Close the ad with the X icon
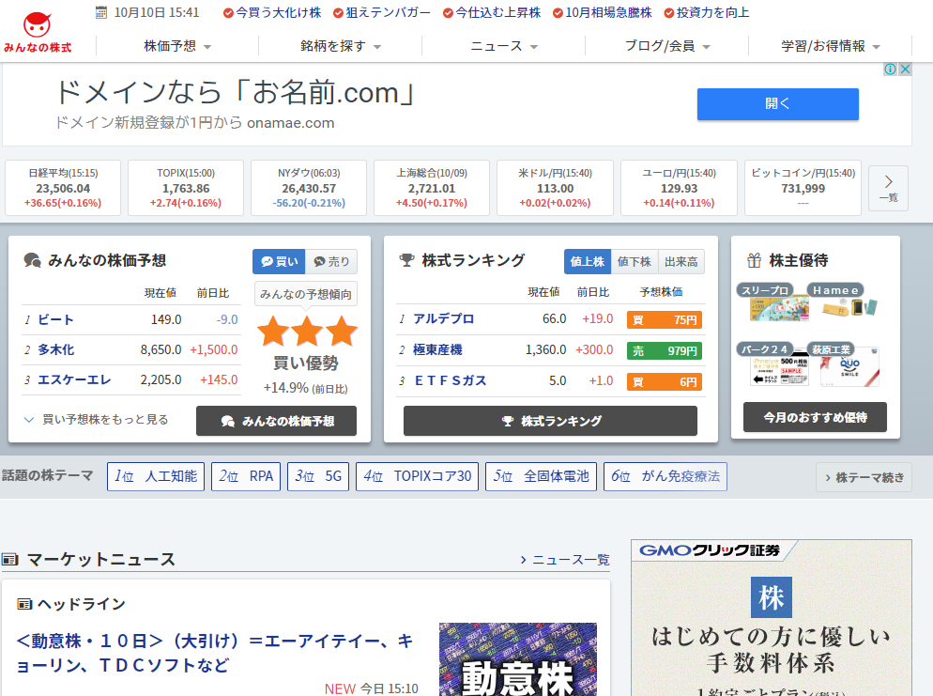 905,70
